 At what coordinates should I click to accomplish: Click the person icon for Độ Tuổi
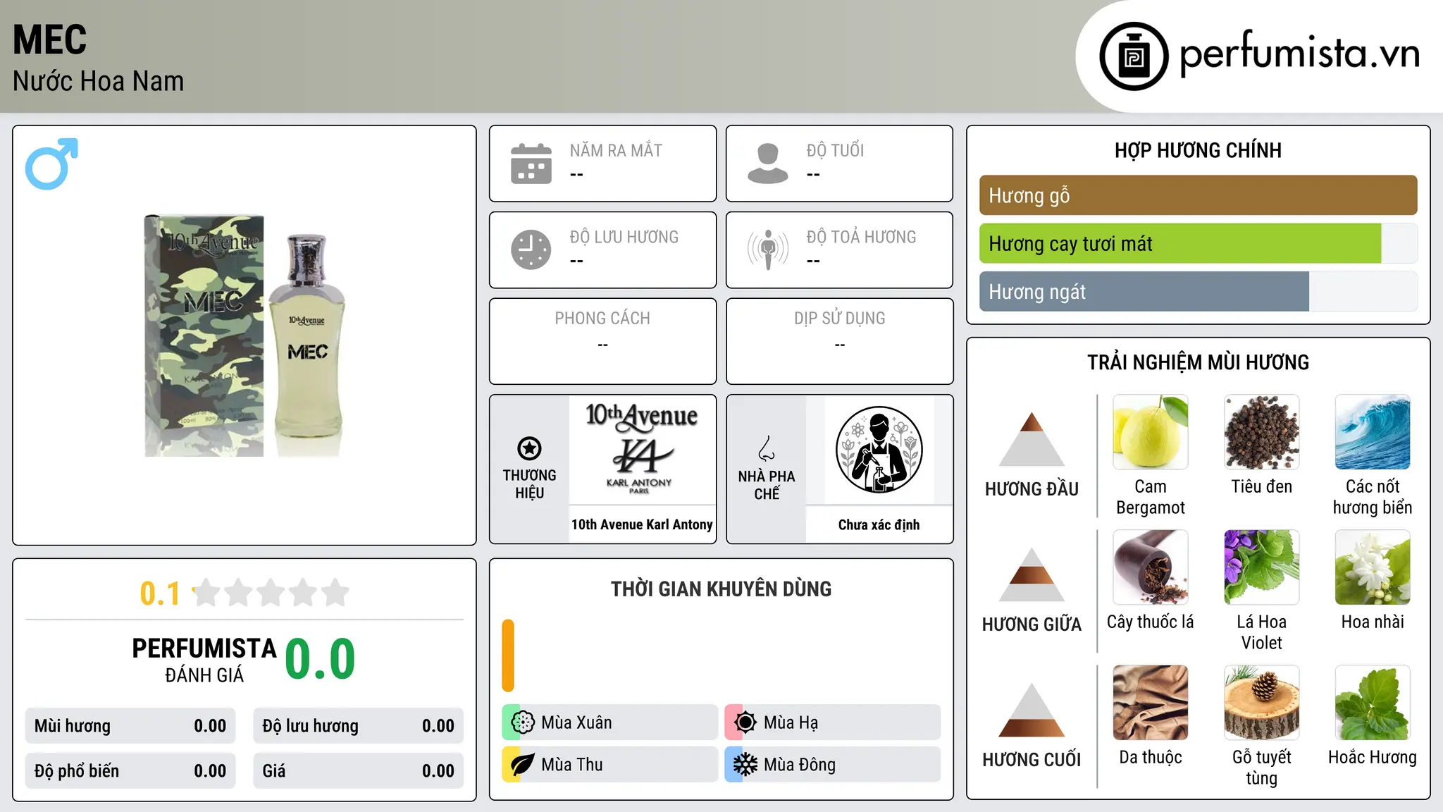pos(768,164)
